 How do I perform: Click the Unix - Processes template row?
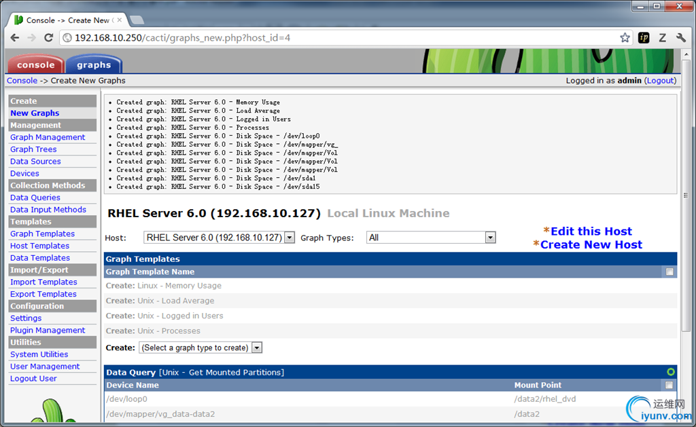391,331
